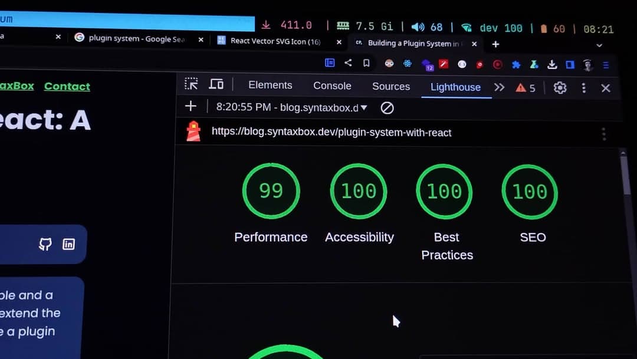637x359 pixels.
Task: Clear all Lighthouse reports
Action: coord(387,108)
